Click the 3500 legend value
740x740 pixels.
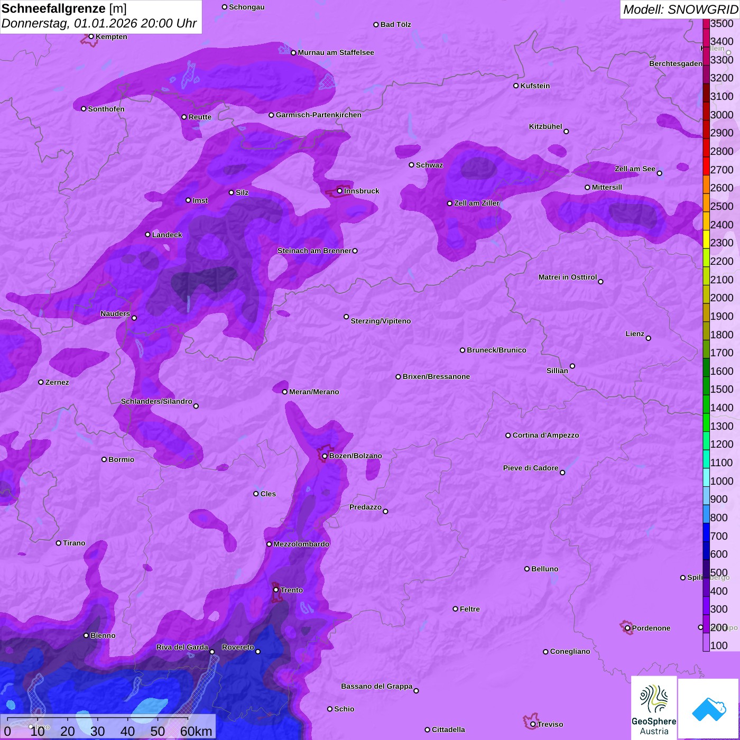721,23
